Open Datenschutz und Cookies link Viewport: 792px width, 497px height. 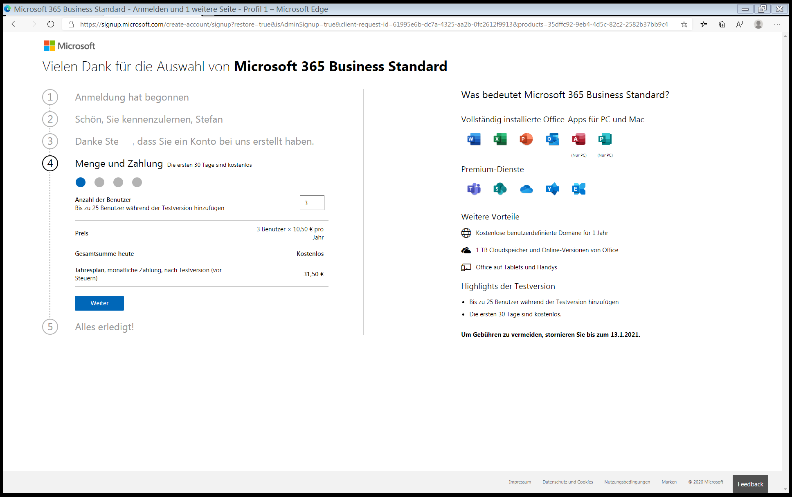[567, 482]
